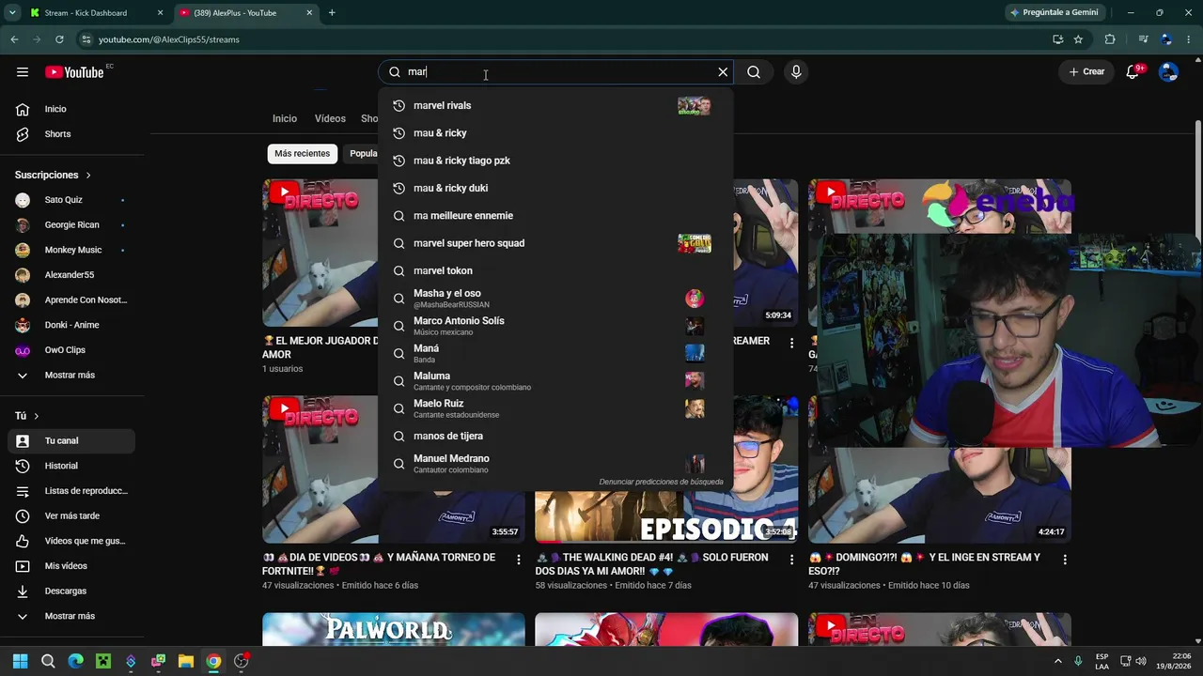Close the AlexPlus YouTube tab
This screenshot has height=676, width=1203.
click(308, 13)
